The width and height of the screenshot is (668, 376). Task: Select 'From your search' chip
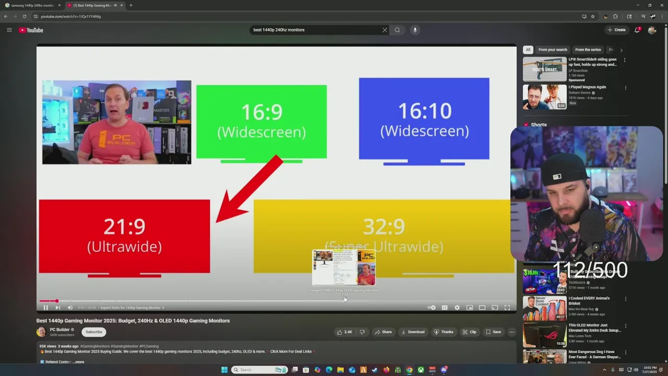pyautogui.click(x=553, y=50)
